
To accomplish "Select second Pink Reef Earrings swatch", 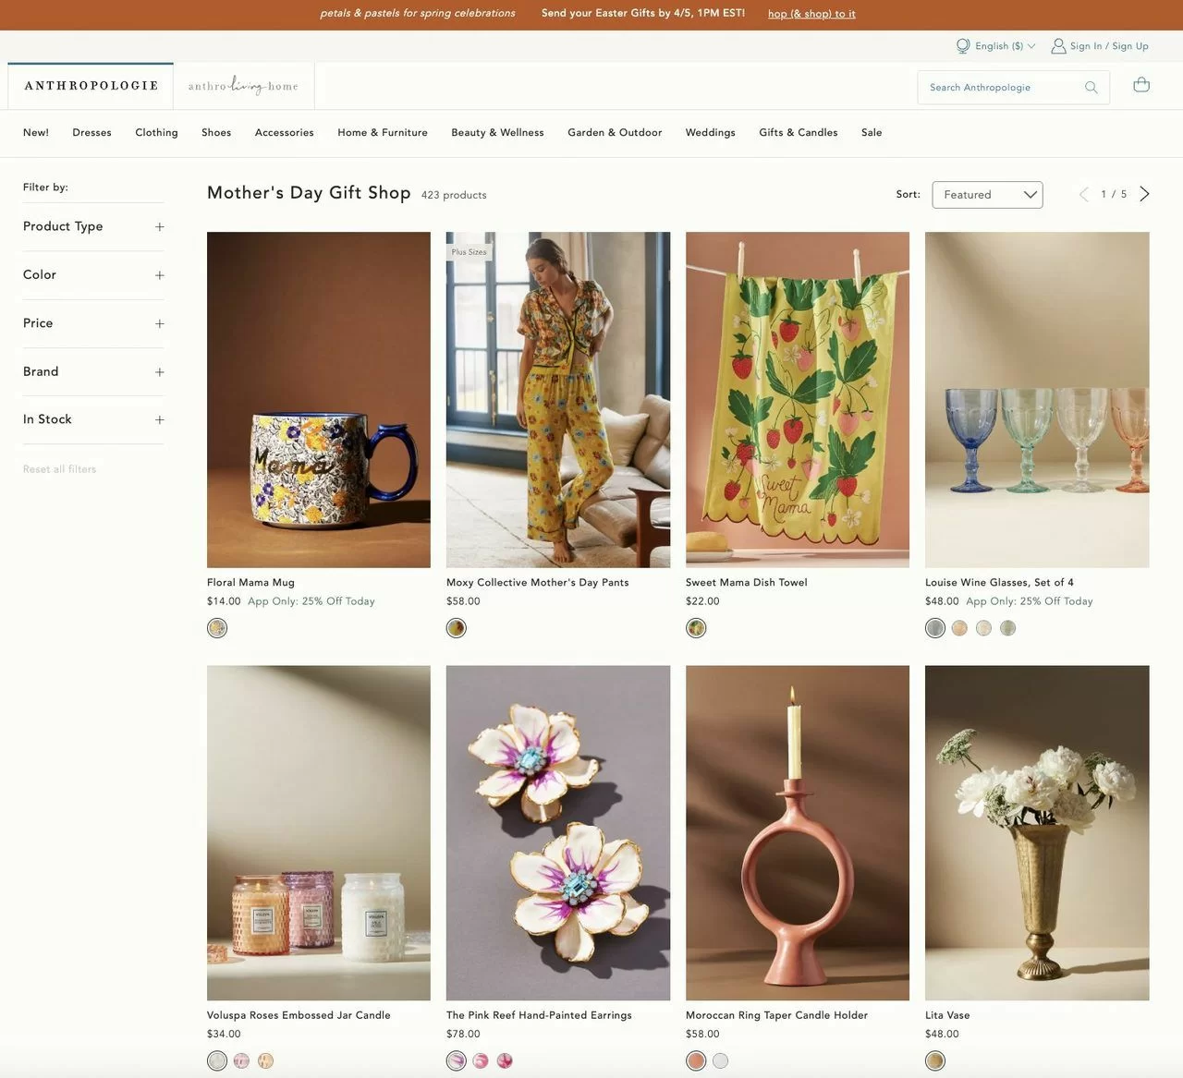I will coord(481,1060).
